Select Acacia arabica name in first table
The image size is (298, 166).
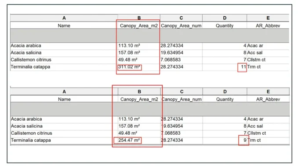[26, 45]
